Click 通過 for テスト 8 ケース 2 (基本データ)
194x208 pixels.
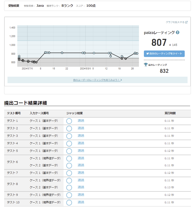click(81, 187)
